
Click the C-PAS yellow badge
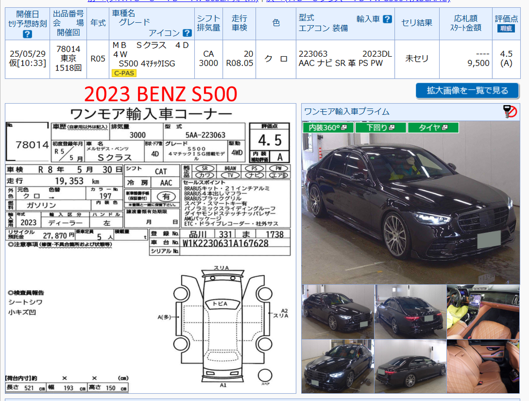click(x=124, y=73)
